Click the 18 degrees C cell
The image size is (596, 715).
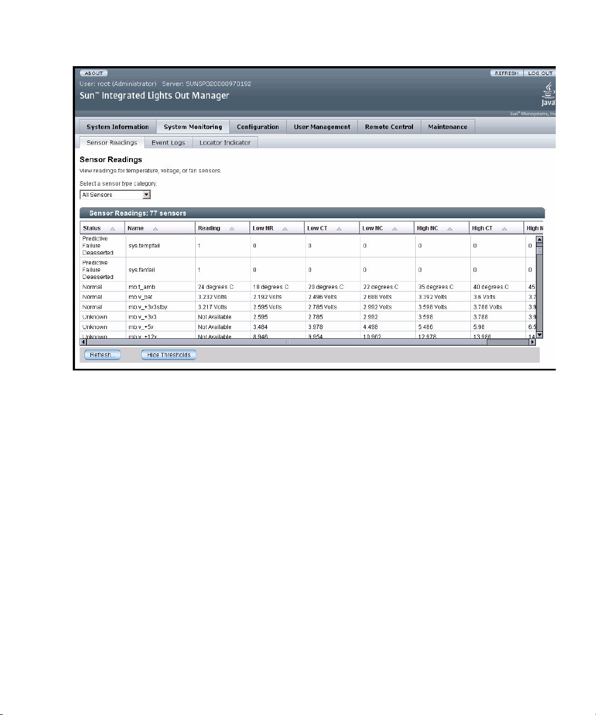pyautogui.click(x=271, y=287)
